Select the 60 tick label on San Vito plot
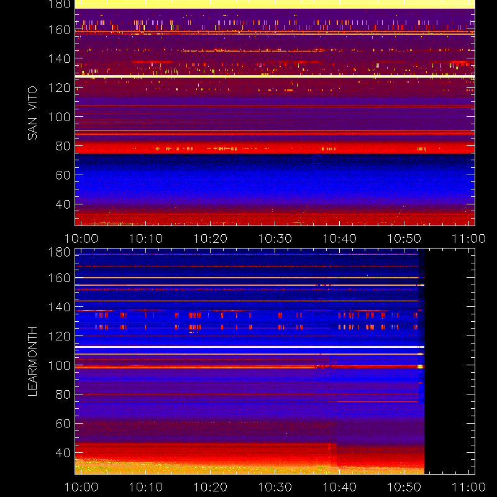This screenshot has width=497, height=497. [x=63, y=175]
